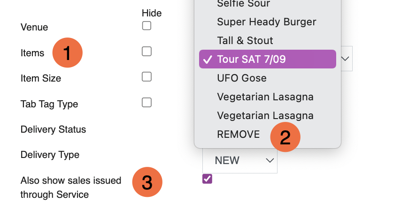Image resolution: width=416 pixels, height=210 pixels.
Task: Choose Super Heady Burger from the list
Action: coord(268,22)
